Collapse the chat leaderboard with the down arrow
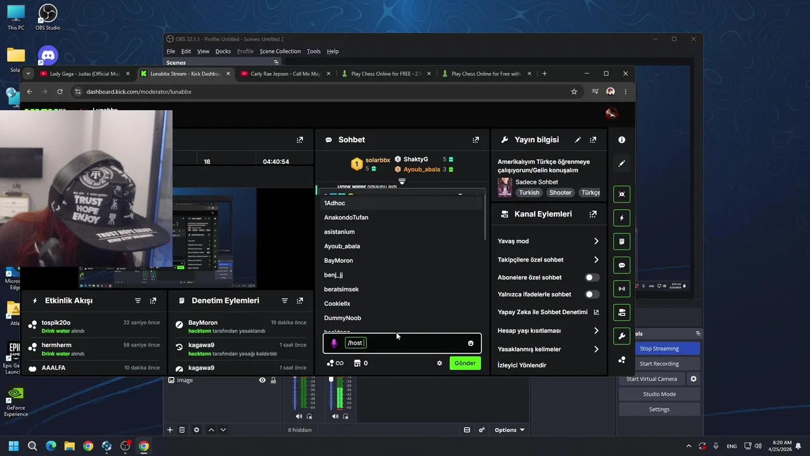 [402, 182]
